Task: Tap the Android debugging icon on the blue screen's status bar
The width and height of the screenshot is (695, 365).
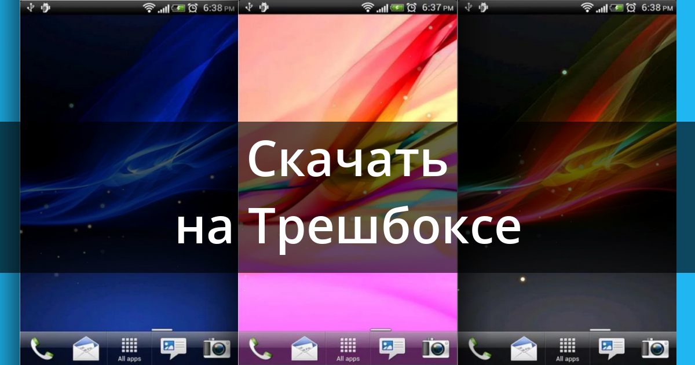Action: [45, 7]
